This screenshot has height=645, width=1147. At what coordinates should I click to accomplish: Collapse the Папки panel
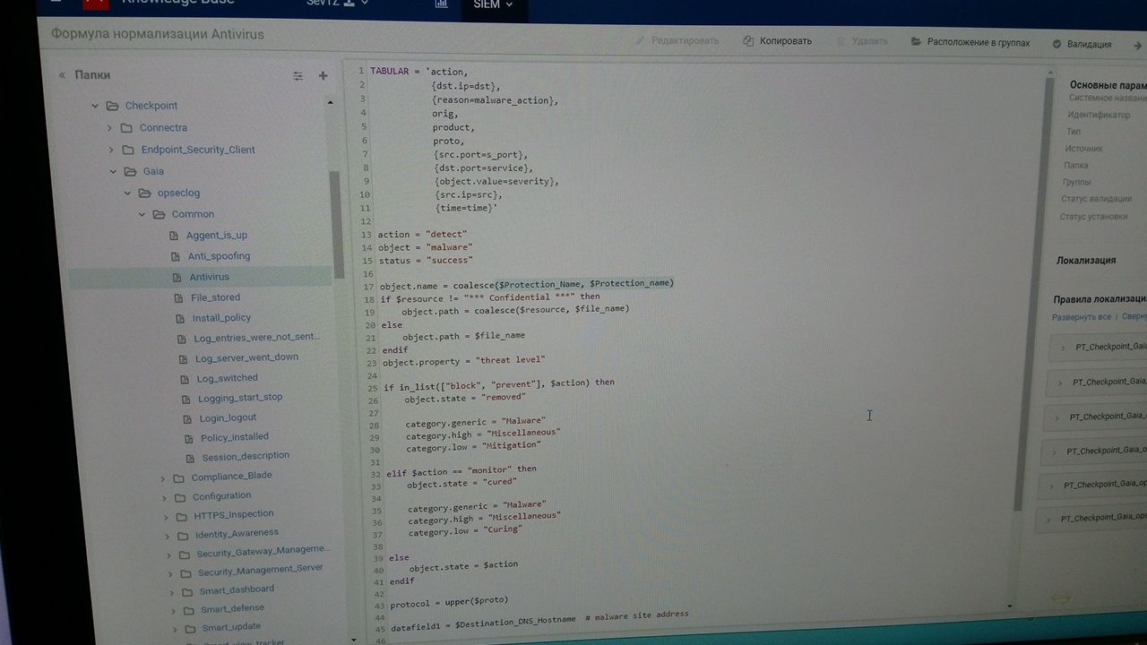click(63, 75)
